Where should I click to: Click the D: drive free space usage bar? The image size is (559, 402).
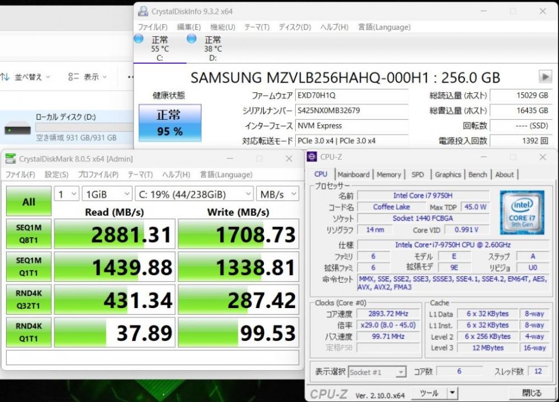[84, 127]
